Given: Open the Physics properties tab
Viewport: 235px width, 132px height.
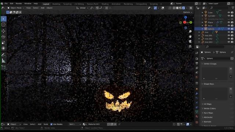Looking at the screenshot, I should 197,103.
